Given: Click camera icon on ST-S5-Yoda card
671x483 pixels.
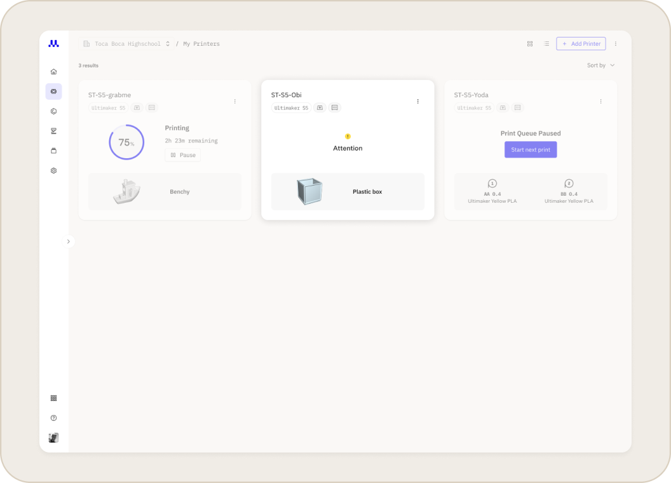Looking at the screenshot, I should click(503, 108).
